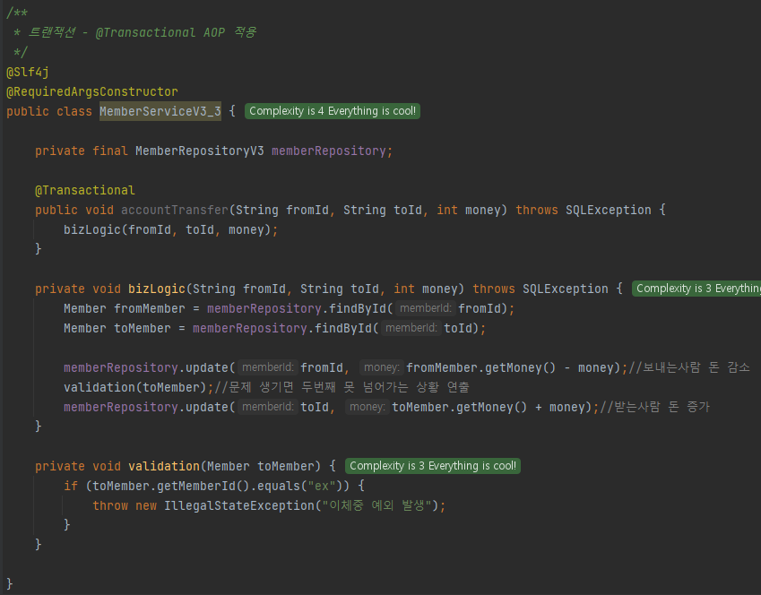This screenshot has width=761, height=595.
Task: Click toMember.getMoney() call in update
Action: coord(459,407)
